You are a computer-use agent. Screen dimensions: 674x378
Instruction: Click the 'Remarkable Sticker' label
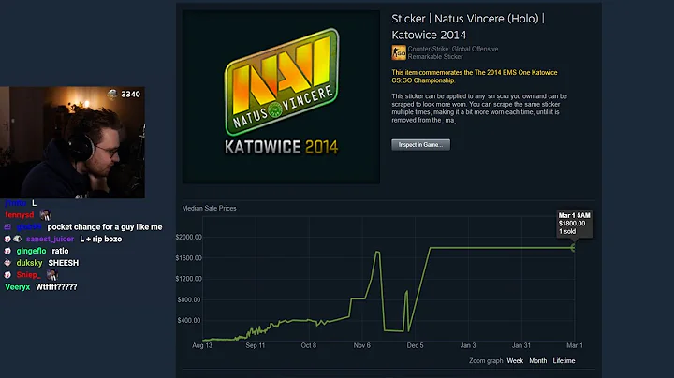(x=435, y=57)
